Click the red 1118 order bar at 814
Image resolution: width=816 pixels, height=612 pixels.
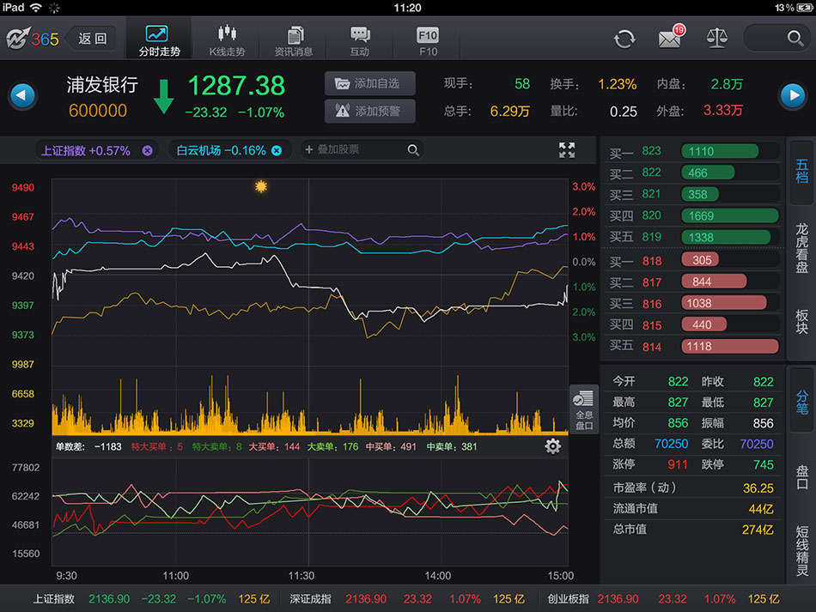pos(730,346)
